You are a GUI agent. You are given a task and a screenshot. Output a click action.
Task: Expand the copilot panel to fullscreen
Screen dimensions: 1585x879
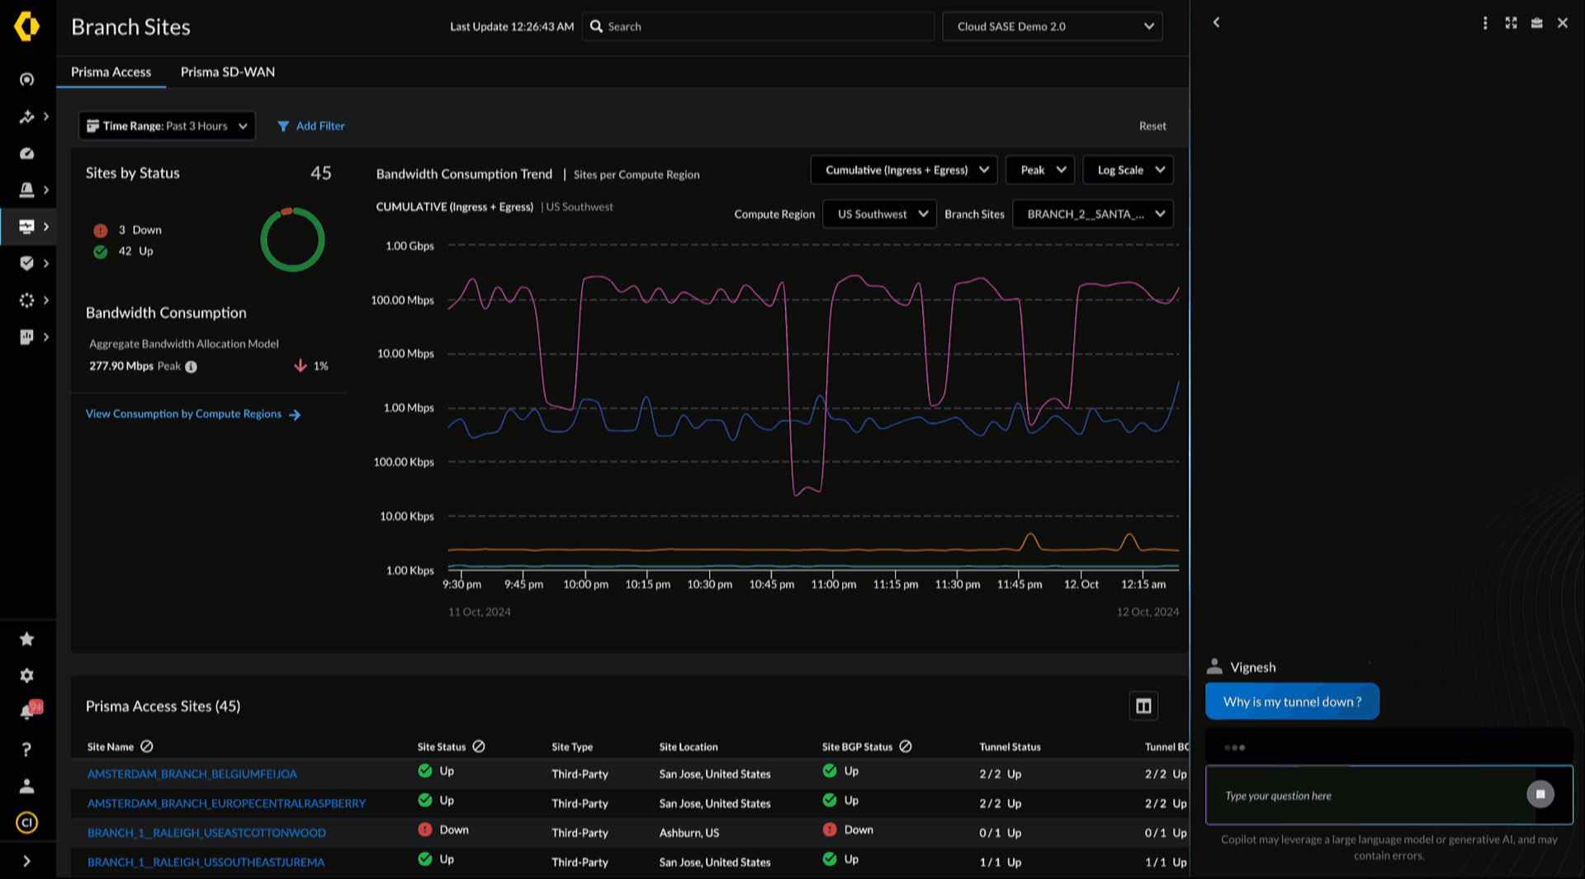point(1511,23)
